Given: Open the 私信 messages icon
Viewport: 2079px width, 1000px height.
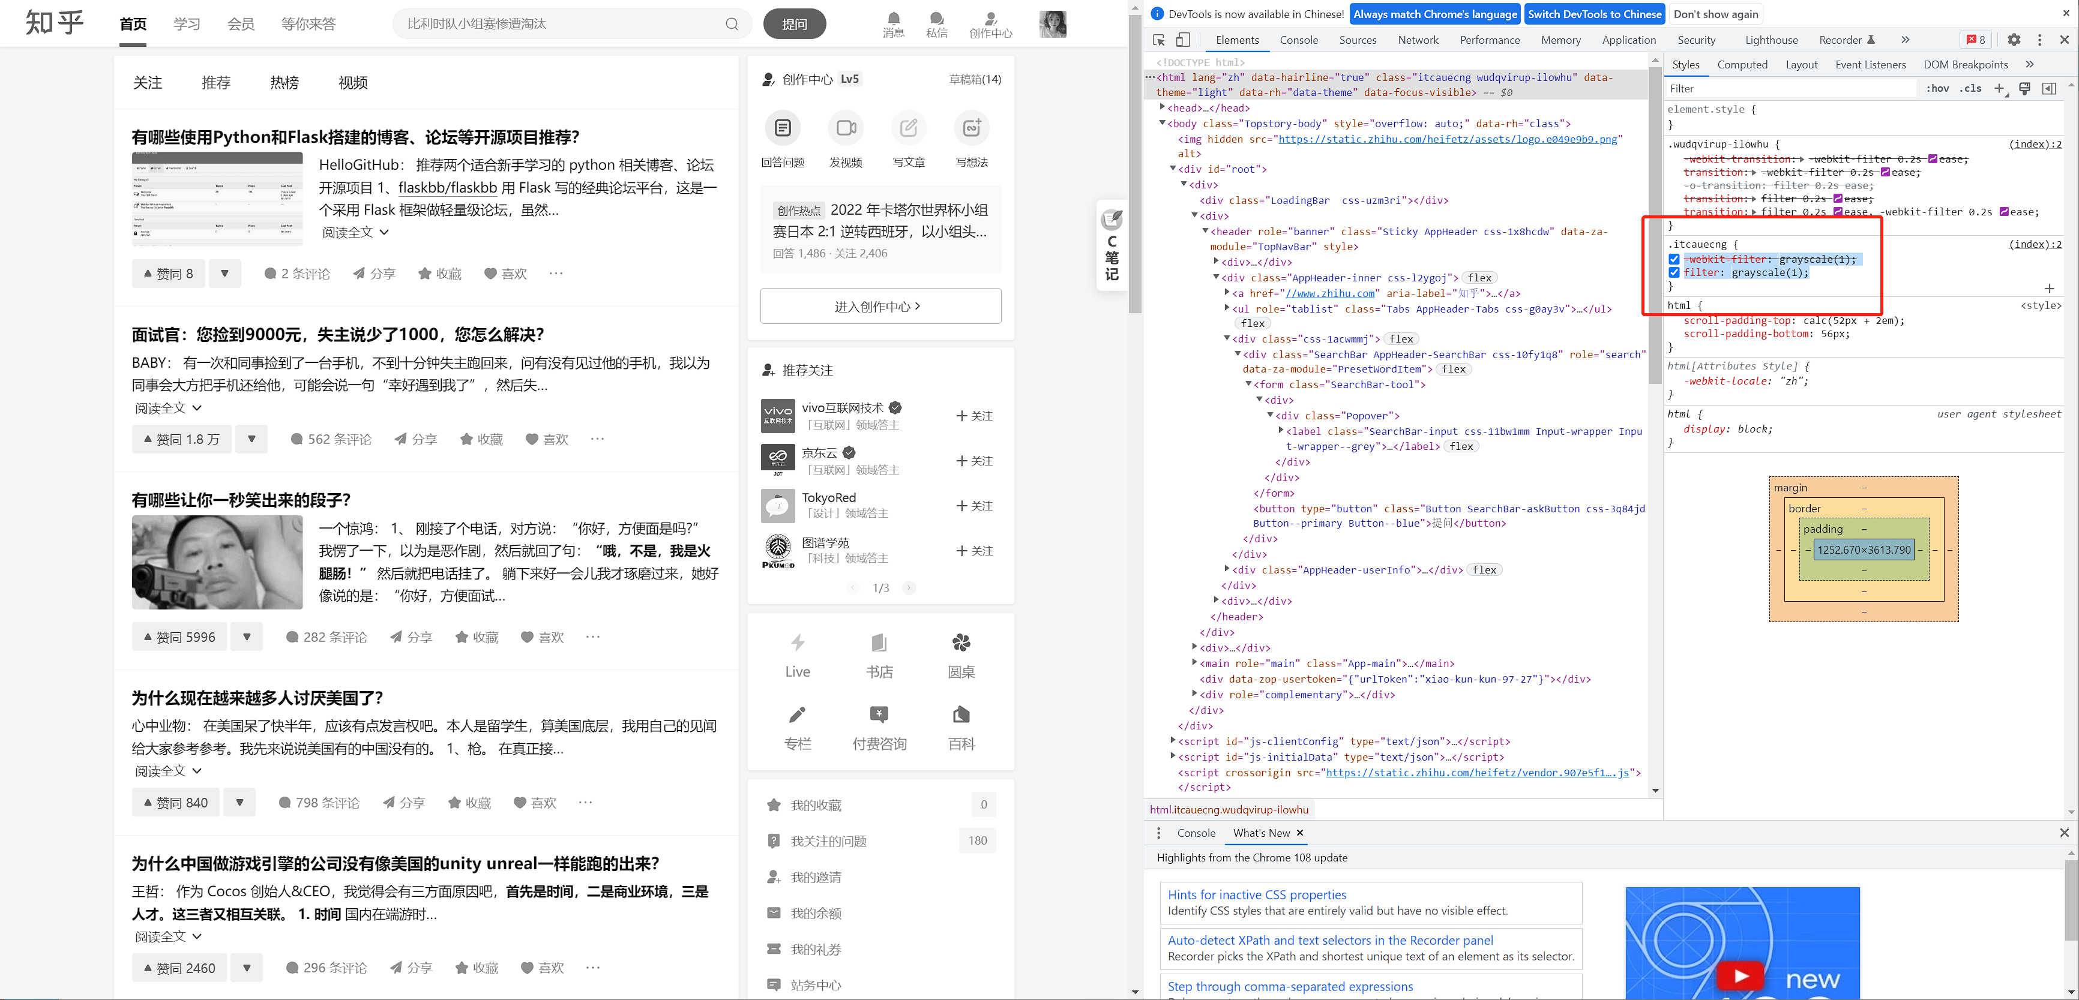Looking at the screenshot, I should pyautogui.click(x=936, y=25).
